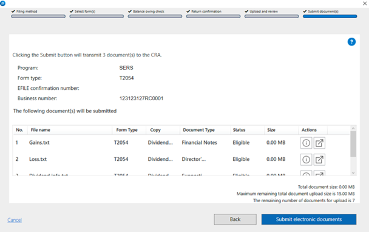This screenshot has width=369, height=232.
Task: Show info for Gains.txt document
Action: point(306,143)
